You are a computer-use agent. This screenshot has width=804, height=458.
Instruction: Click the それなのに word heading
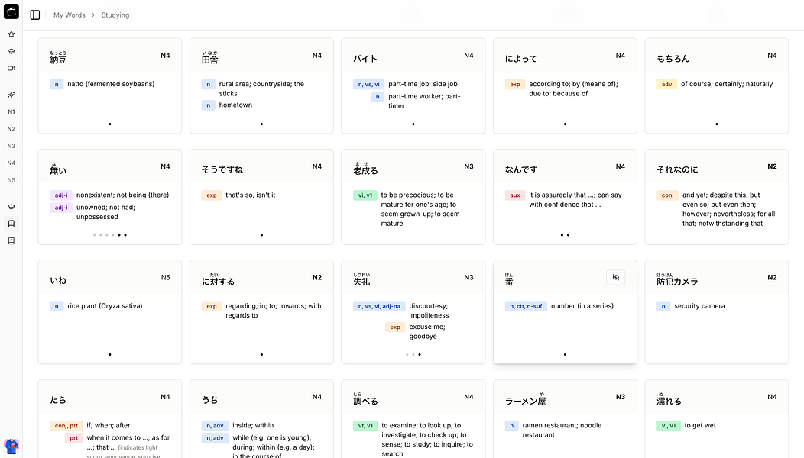(677, 169)
